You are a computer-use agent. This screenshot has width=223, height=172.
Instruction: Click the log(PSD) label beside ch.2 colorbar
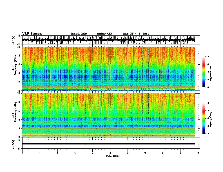pos(211,120)
